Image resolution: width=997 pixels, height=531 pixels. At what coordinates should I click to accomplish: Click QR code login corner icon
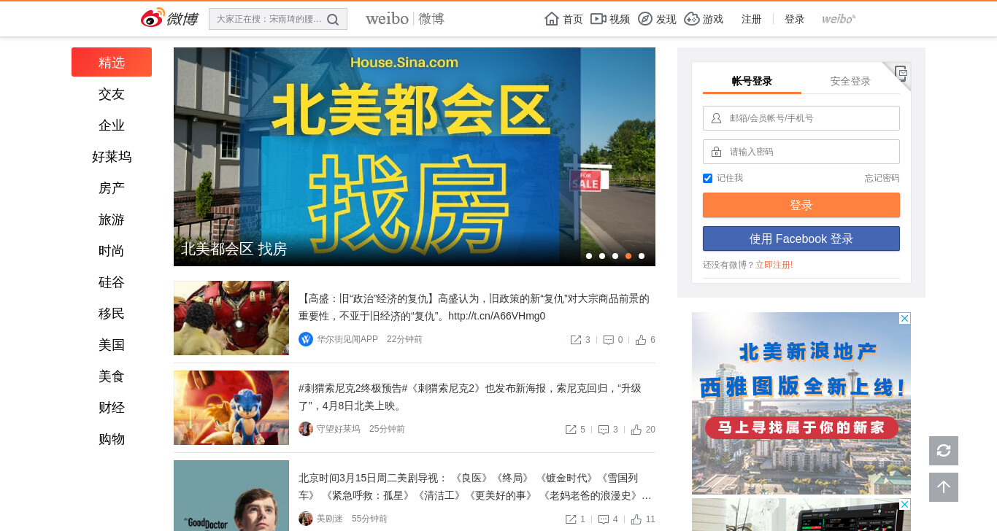tap(901, 72)
